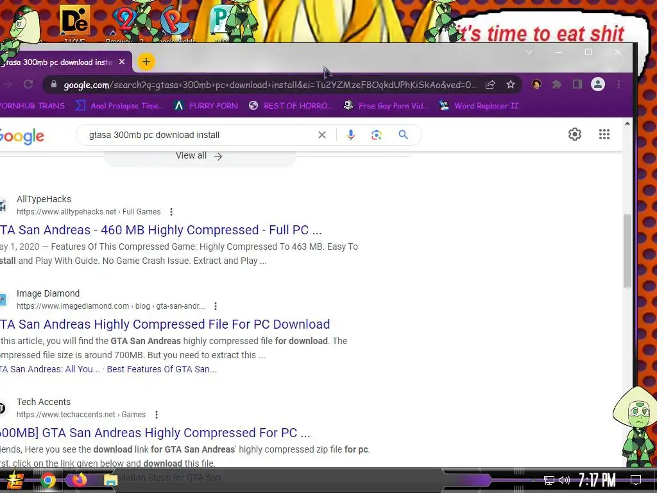Start voice search with the microphone icon
657x493 pixels.
351,135
